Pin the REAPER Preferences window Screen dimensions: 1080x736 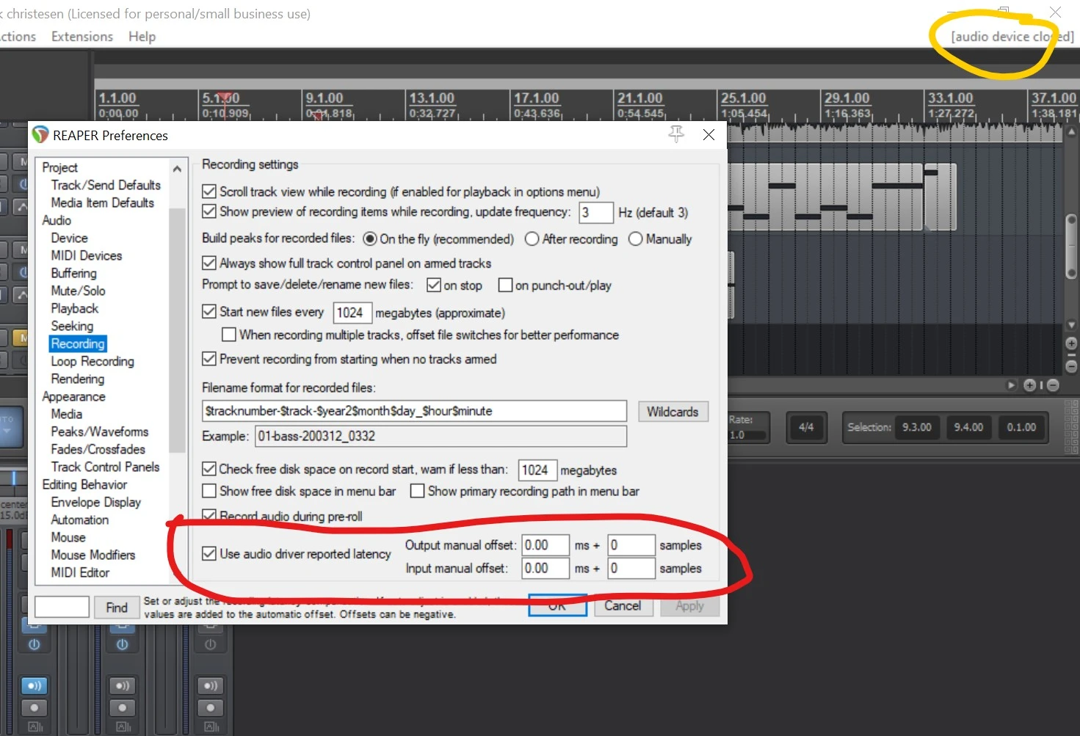675,134
